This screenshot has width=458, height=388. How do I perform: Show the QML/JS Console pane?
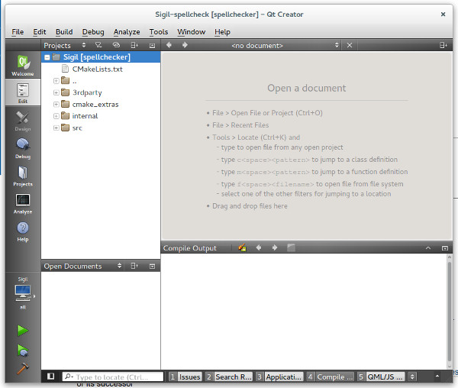pyautogui.click(x=381, y=377)
